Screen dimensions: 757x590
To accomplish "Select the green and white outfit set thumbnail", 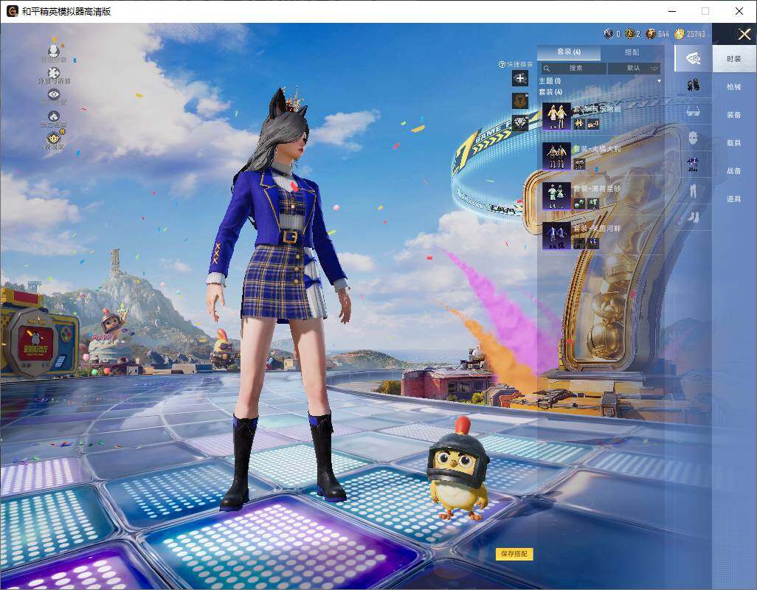I will [x=556, y=196].
